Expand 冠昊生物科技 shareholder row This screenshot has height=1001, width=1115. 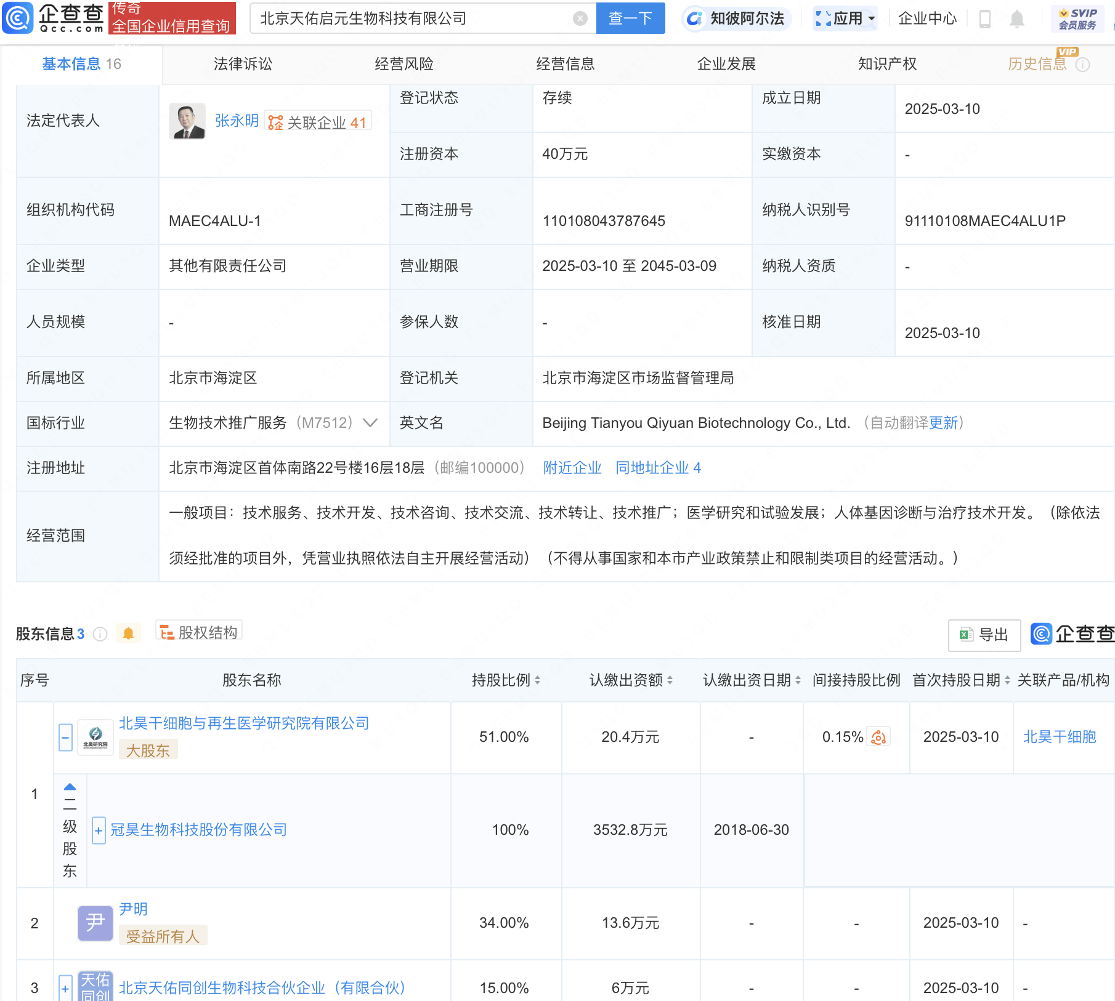click(99, 830)
